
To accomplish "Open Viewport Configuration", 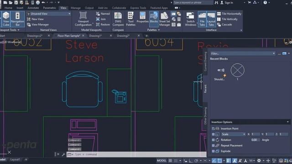I will point(83,19).
